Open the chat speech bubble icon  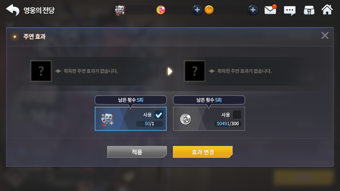tap(289, 10)
